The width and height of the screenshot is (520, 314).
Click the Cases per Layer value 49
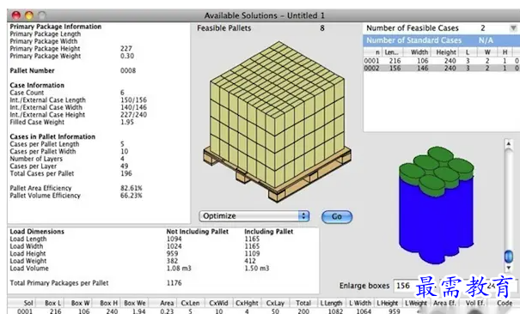coord(125,166)
